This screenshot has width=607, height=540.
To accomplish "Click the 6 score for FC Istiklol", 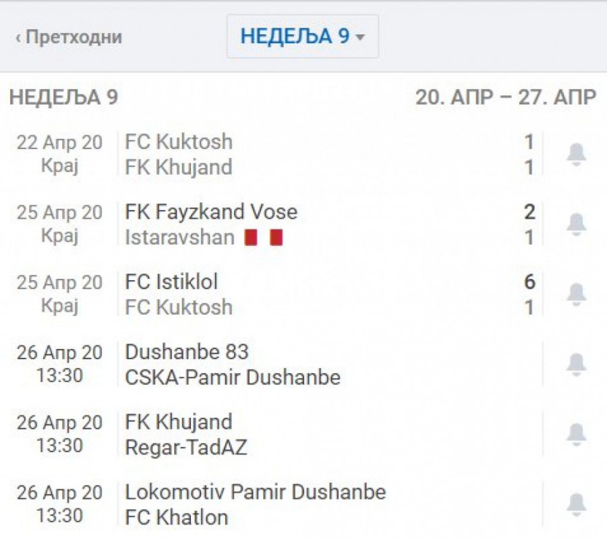I will point(529,281).
